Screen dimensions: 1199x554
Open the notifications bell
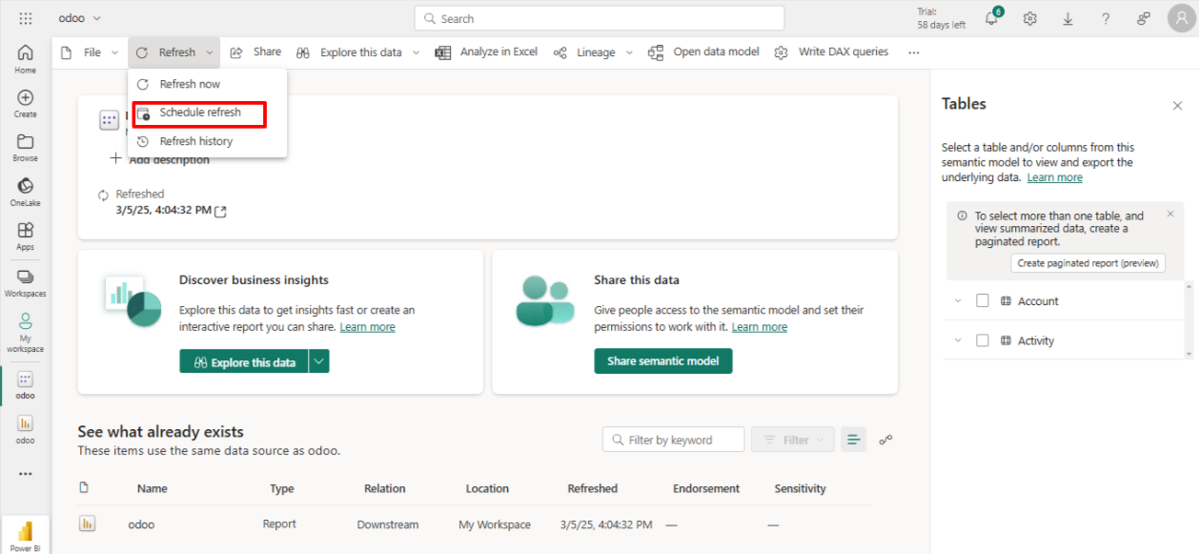pos(991,19)
